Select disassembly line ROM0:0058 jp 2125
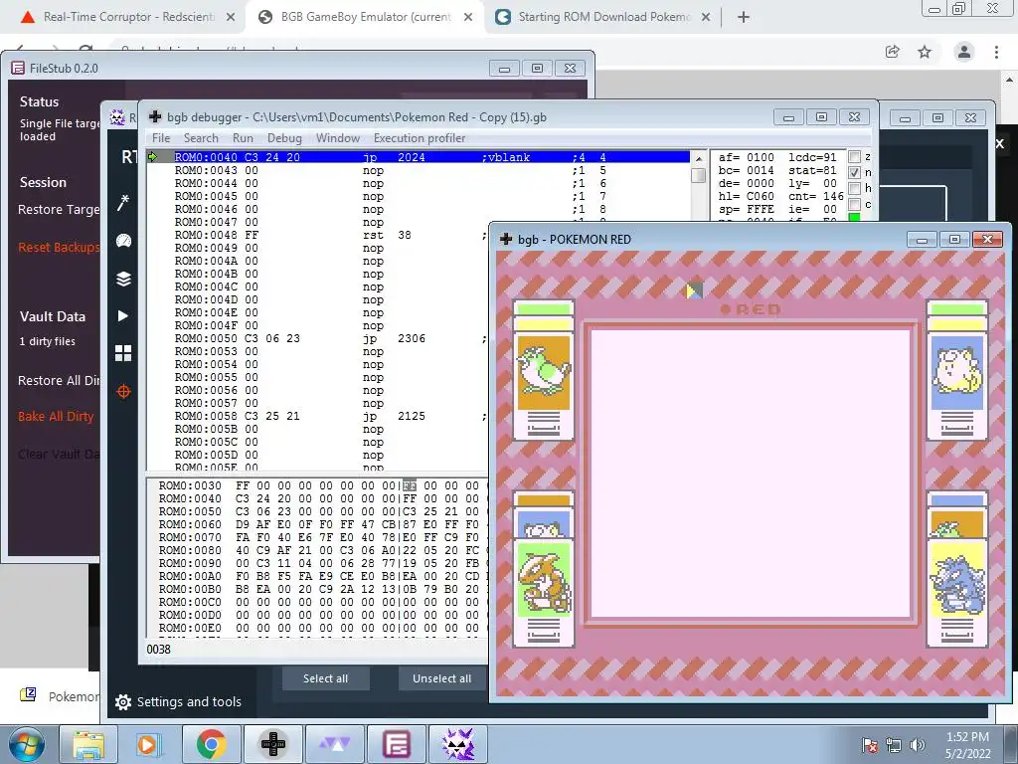 pos(318,416)
